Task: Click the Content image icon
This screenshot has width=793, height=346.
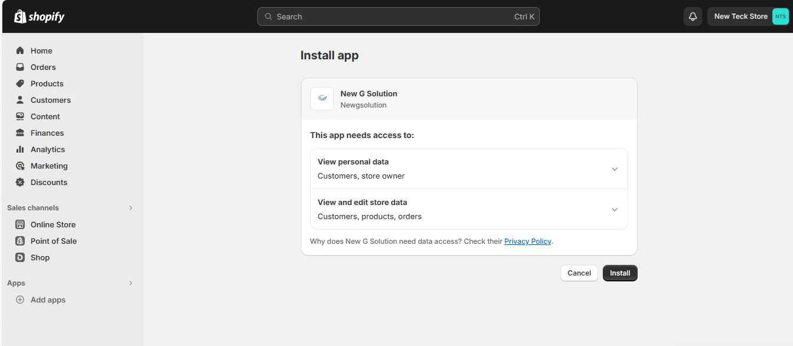Action: [20, 116]
